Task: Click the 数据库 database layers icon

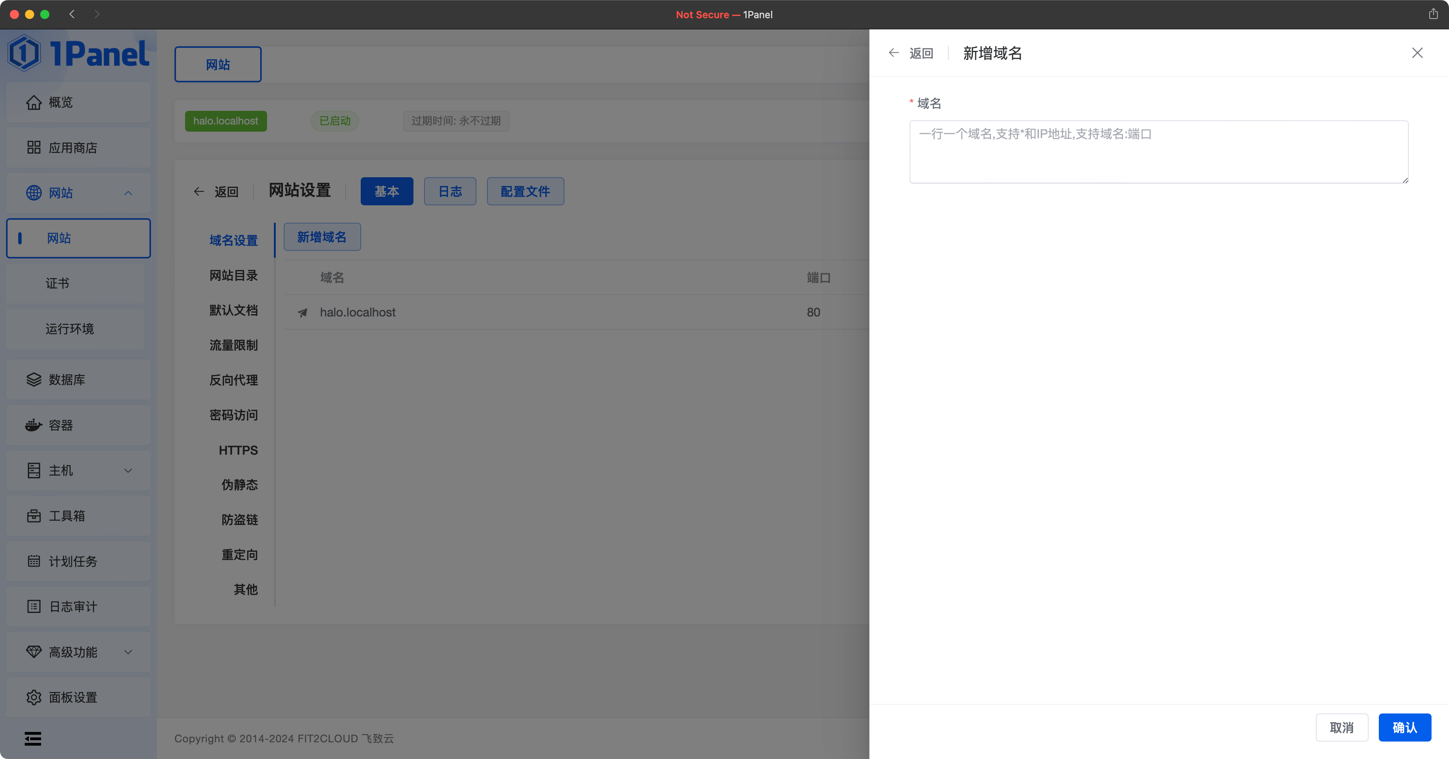Action: click(34, 380)
